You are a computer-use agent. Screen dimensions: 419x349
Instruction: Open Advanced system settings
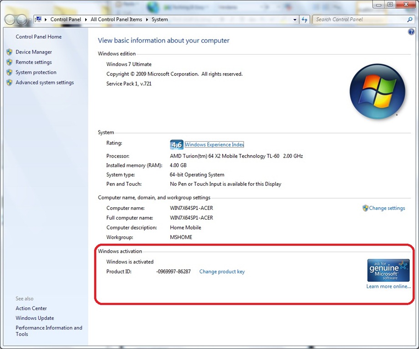pyautogui.click(x=45, y=82)
